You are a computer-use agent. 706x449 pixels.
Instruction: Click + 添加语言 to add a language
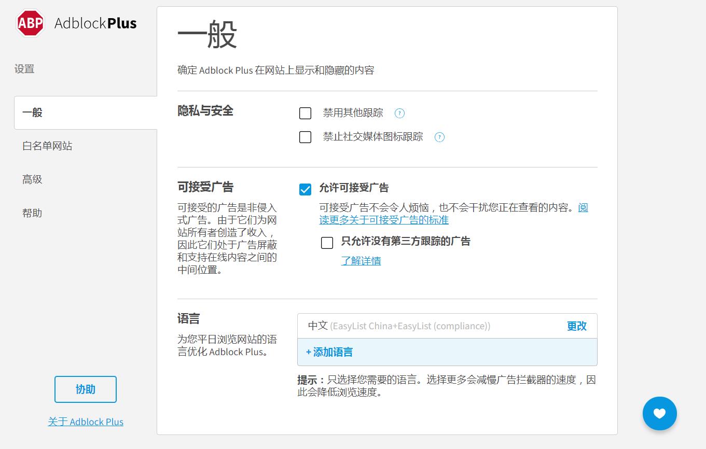click(x=329, y=352)
